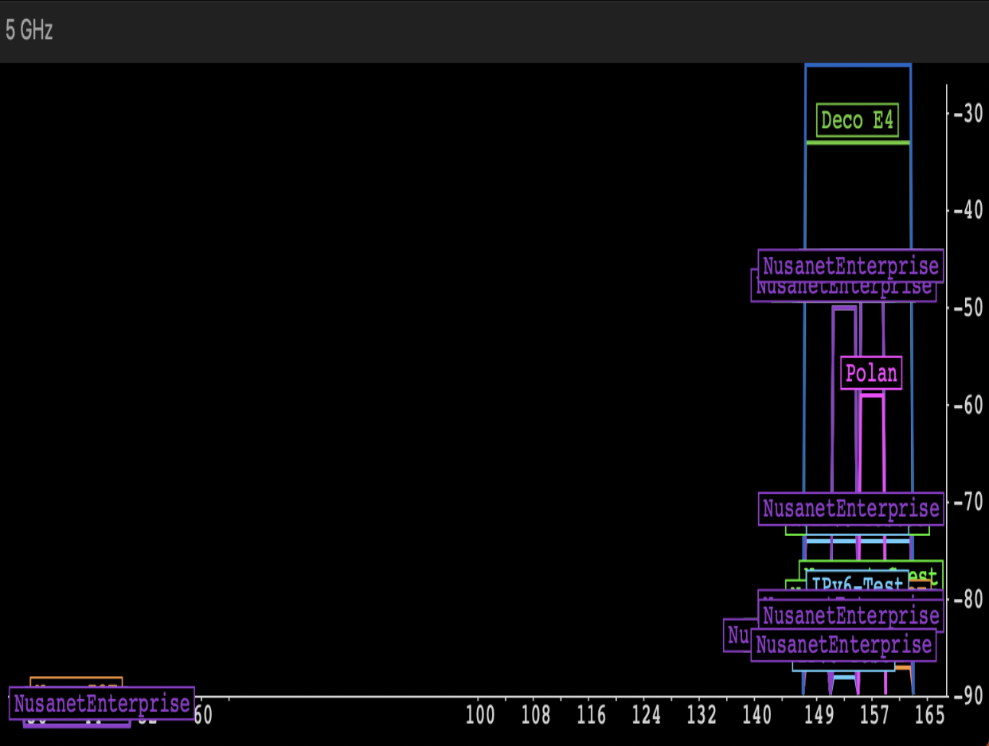The image size is (989, 746).
Task: Click the channel 132 axis label
Action: coord(702,716)
